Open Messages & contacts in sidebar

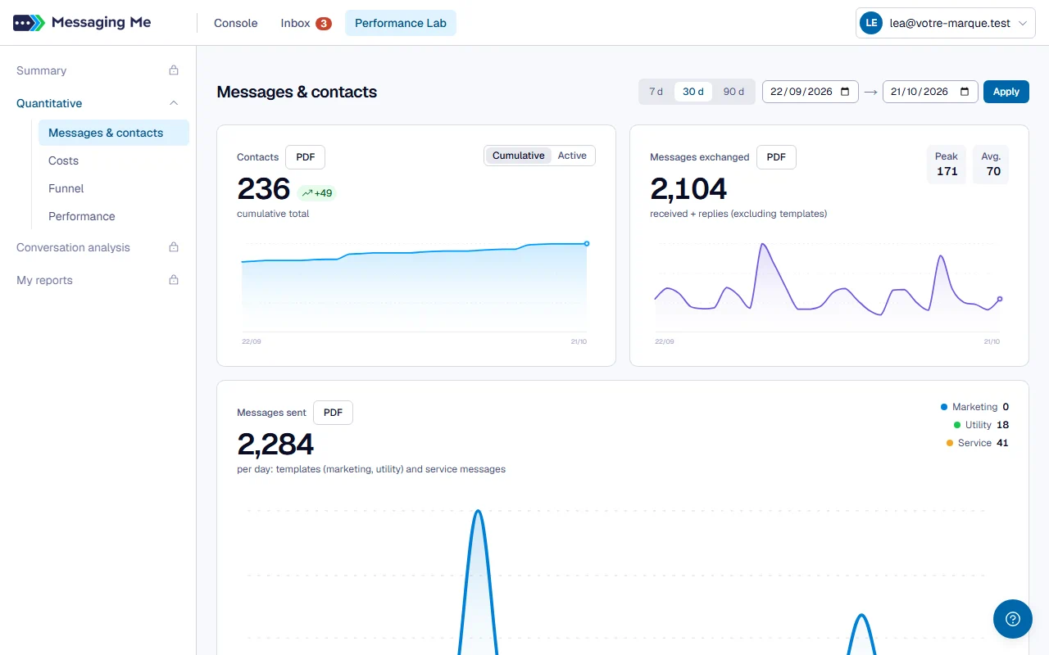[x=114, y=133]
